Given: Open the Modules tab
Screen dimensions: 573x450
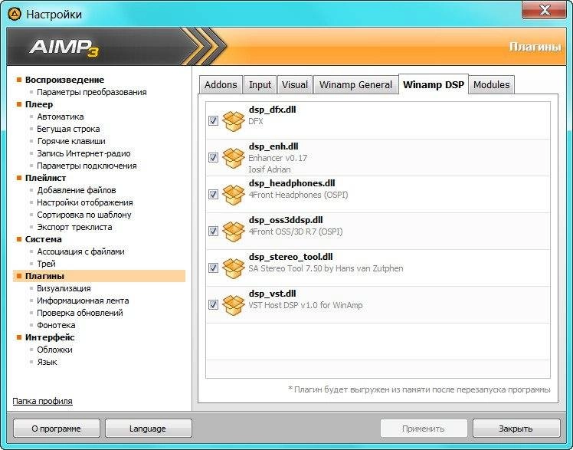Looking at the screenshot, I should (x=491, y=85).
